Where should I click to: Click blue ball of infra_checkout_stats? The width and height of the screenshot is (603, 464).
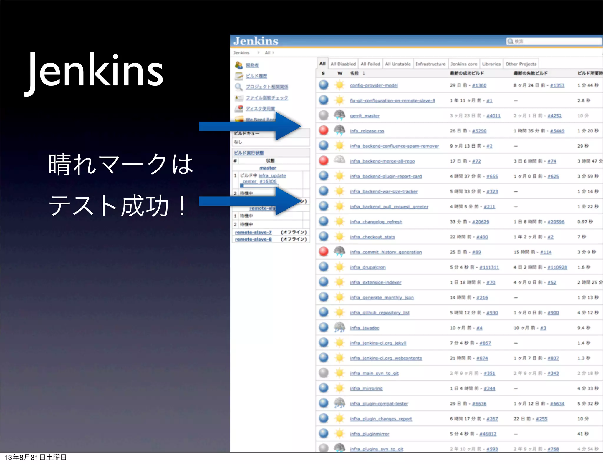pyautogui.click(x=324, y=236)
